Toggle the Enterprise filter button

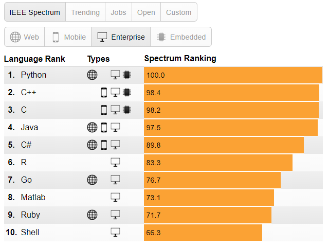coord(121,37)
